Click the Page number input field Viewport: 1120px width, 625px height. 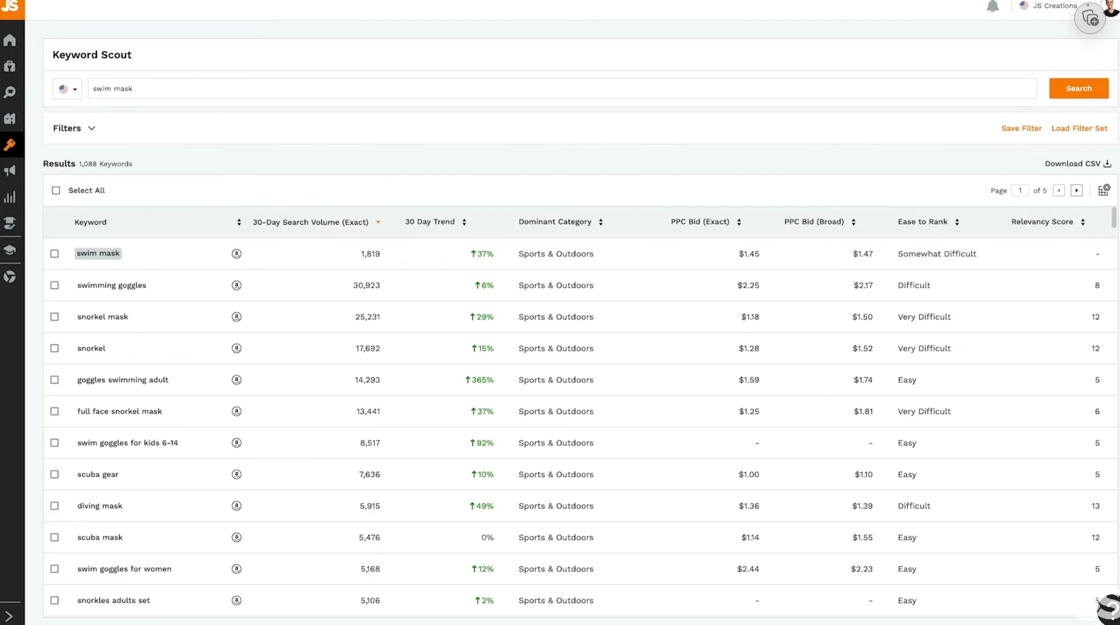pyautogui.click(x=1020, y=190)
